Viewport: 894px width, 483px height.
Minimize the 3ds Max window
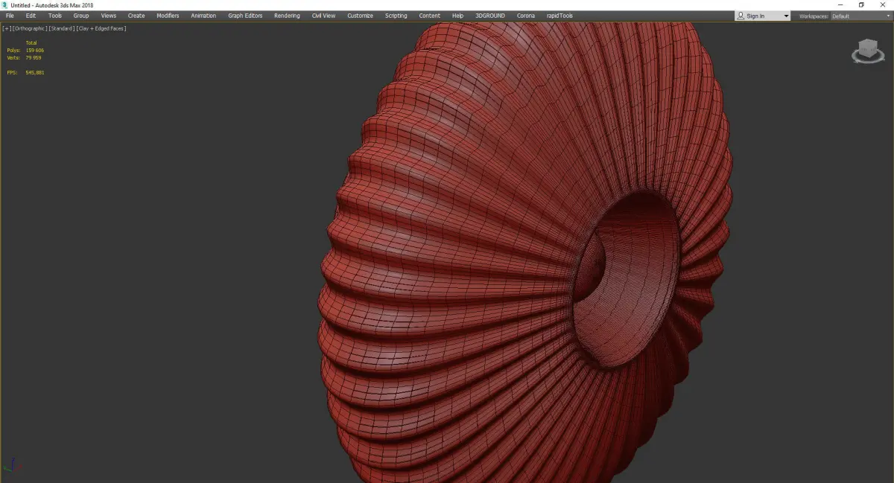pyautogui.click(x=840, y=5)
